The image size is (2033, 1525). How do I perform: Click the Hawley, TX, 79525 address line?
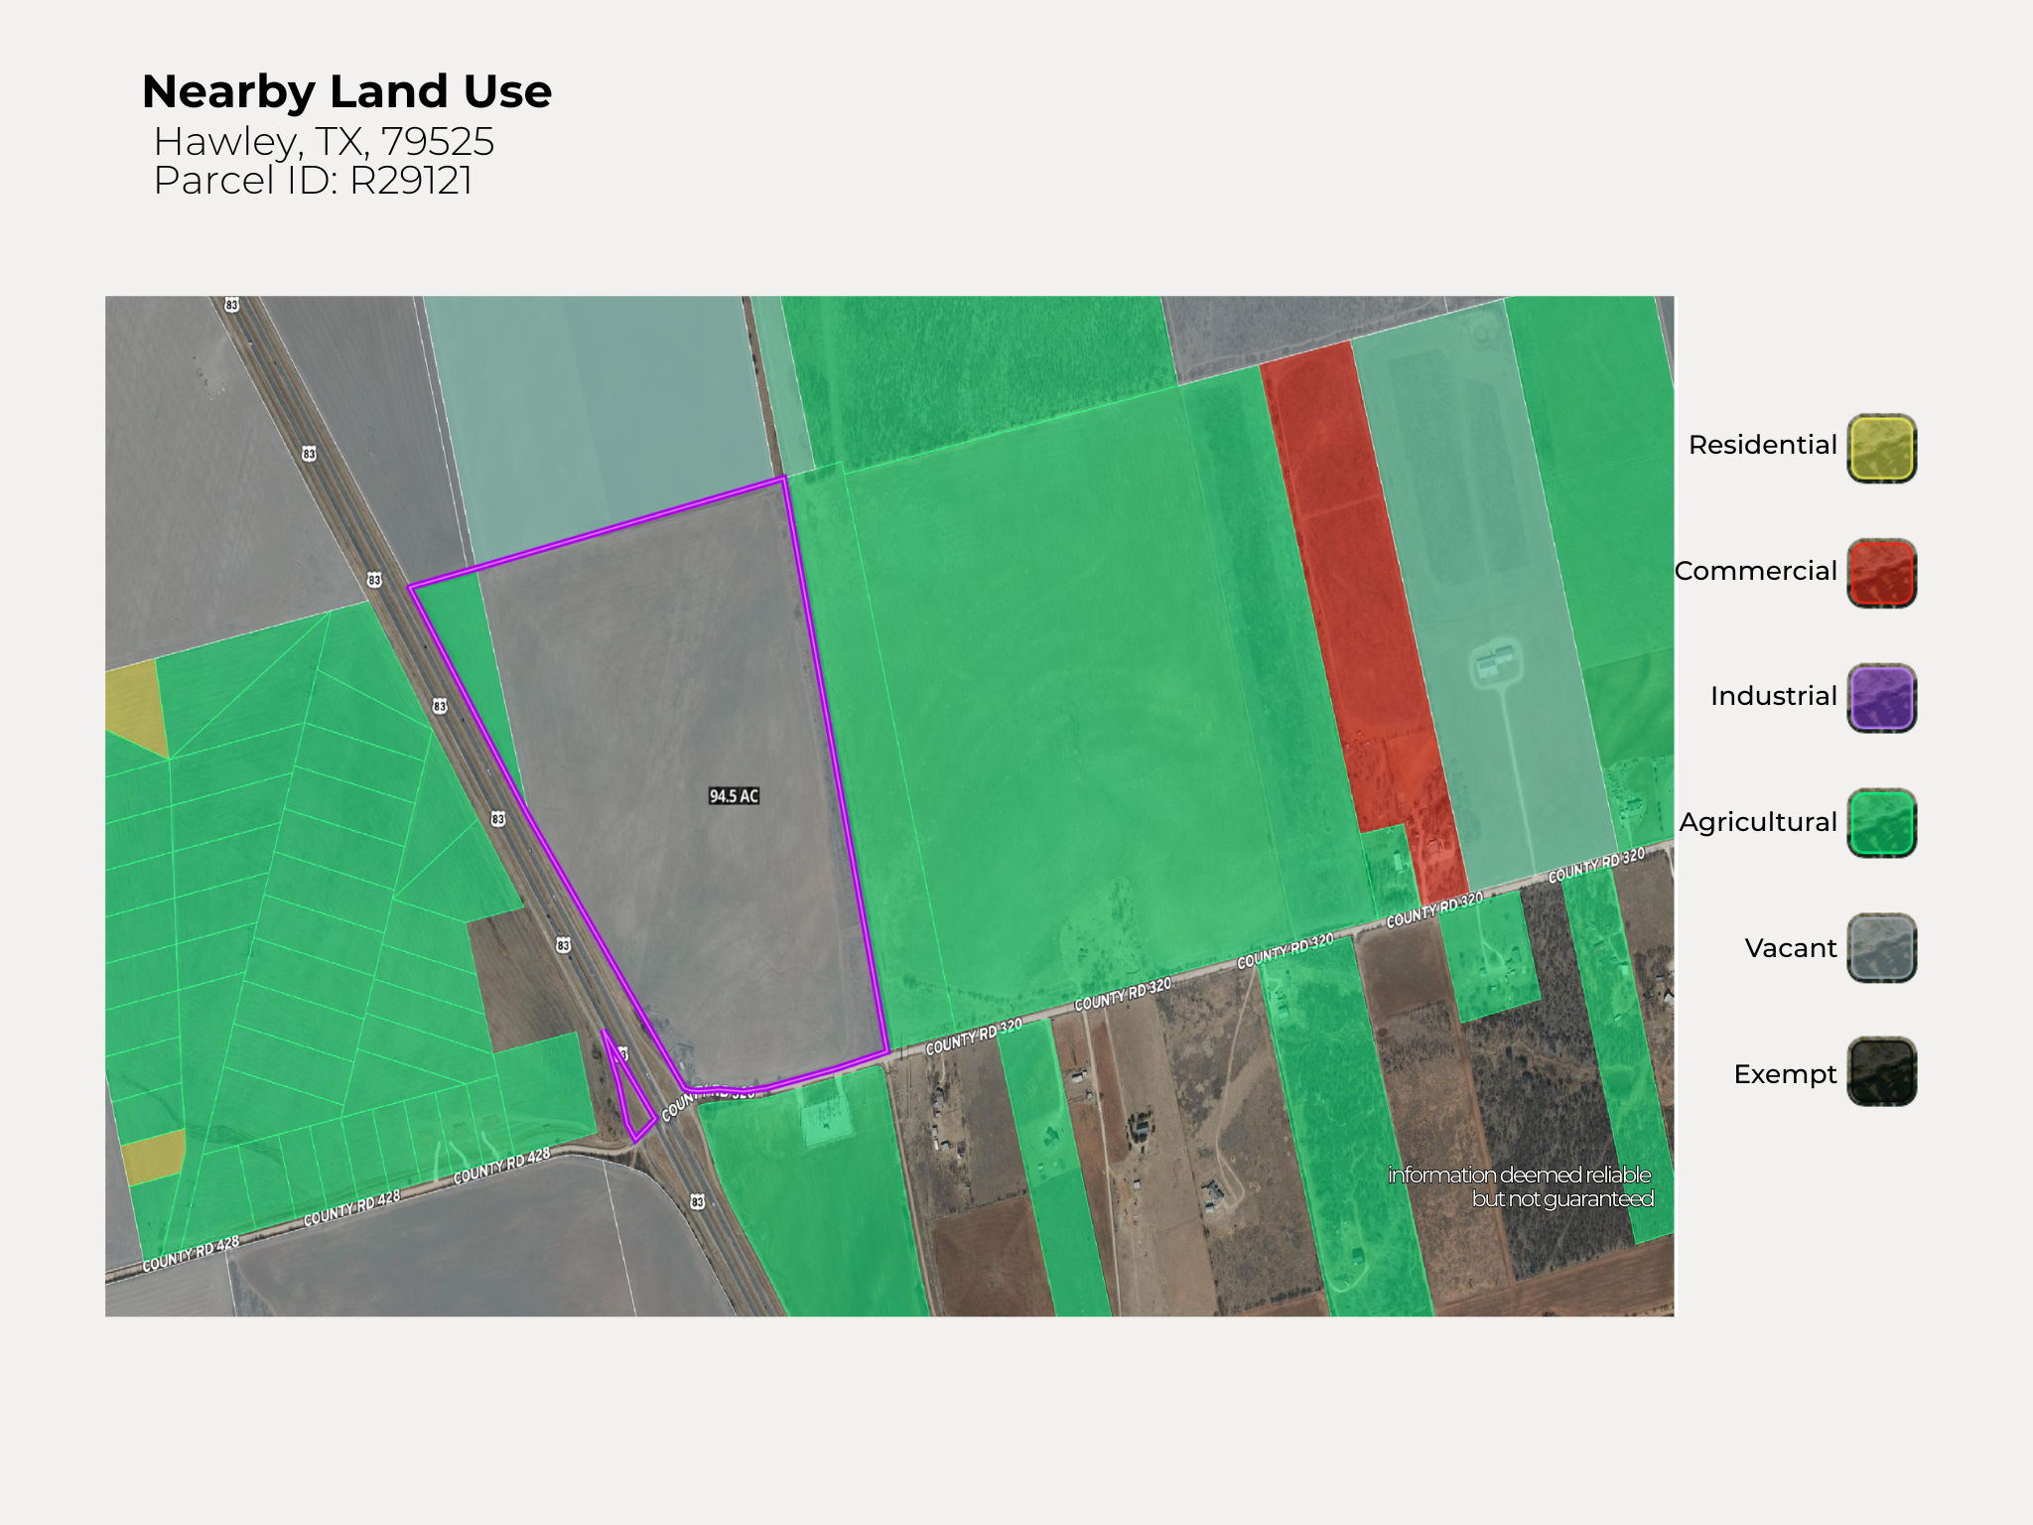pos(324,142)
